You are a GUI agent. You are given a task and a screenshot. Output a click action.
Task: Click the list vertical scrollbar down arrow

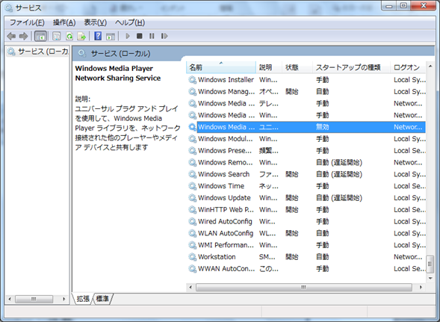click(x=430, y=278)
